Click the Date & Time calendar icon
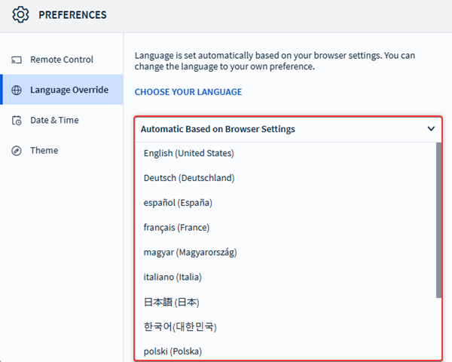Screen dimensions: 452x362 pyautogui.click(x=17, y=120)
